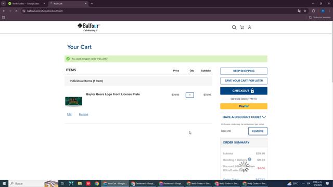The image size is (333, 187).
Task: Open the weather widget showing 29°C
Action: 292,183
